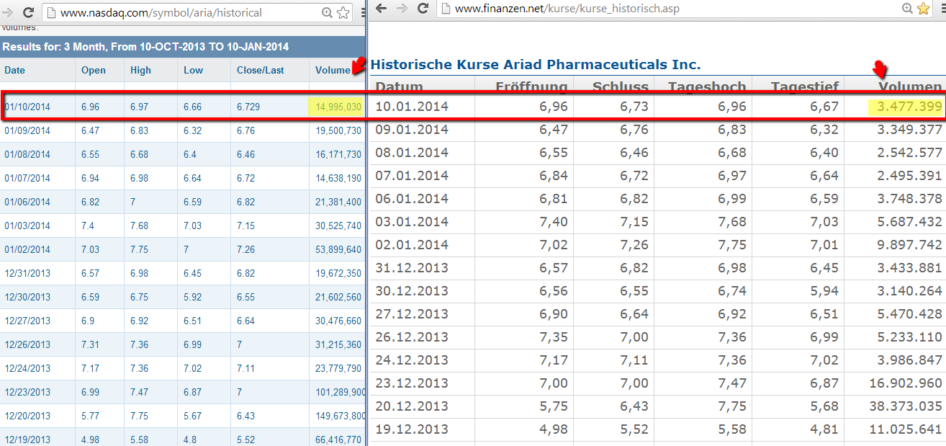Select volume cell 66,416,770

338,440
